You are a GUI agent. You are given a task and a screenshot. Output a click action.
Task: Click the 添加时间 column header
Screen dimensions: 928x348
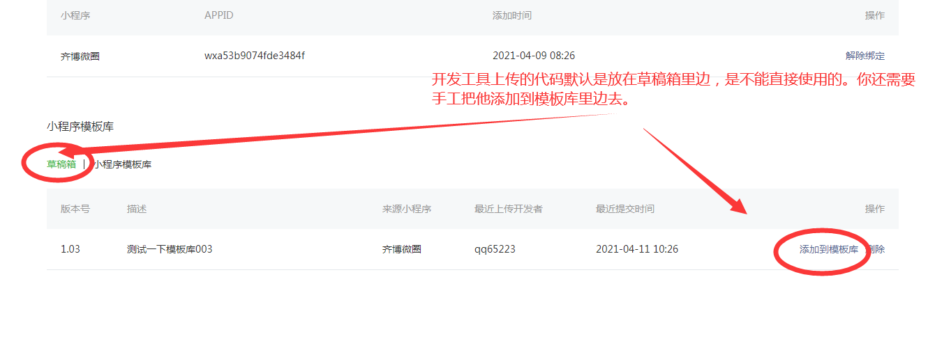[511, 15]
